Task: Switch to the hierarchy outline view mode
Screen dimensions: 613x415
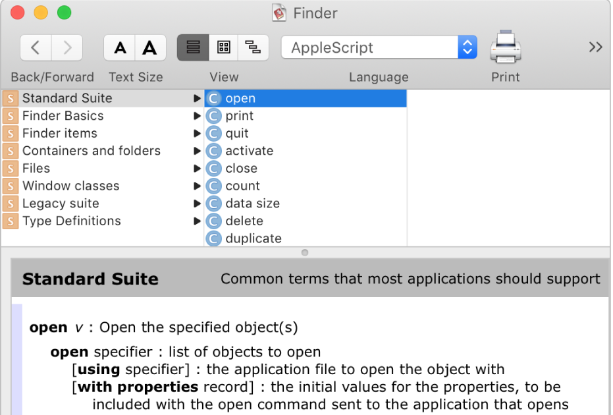Action: [253, 47]
